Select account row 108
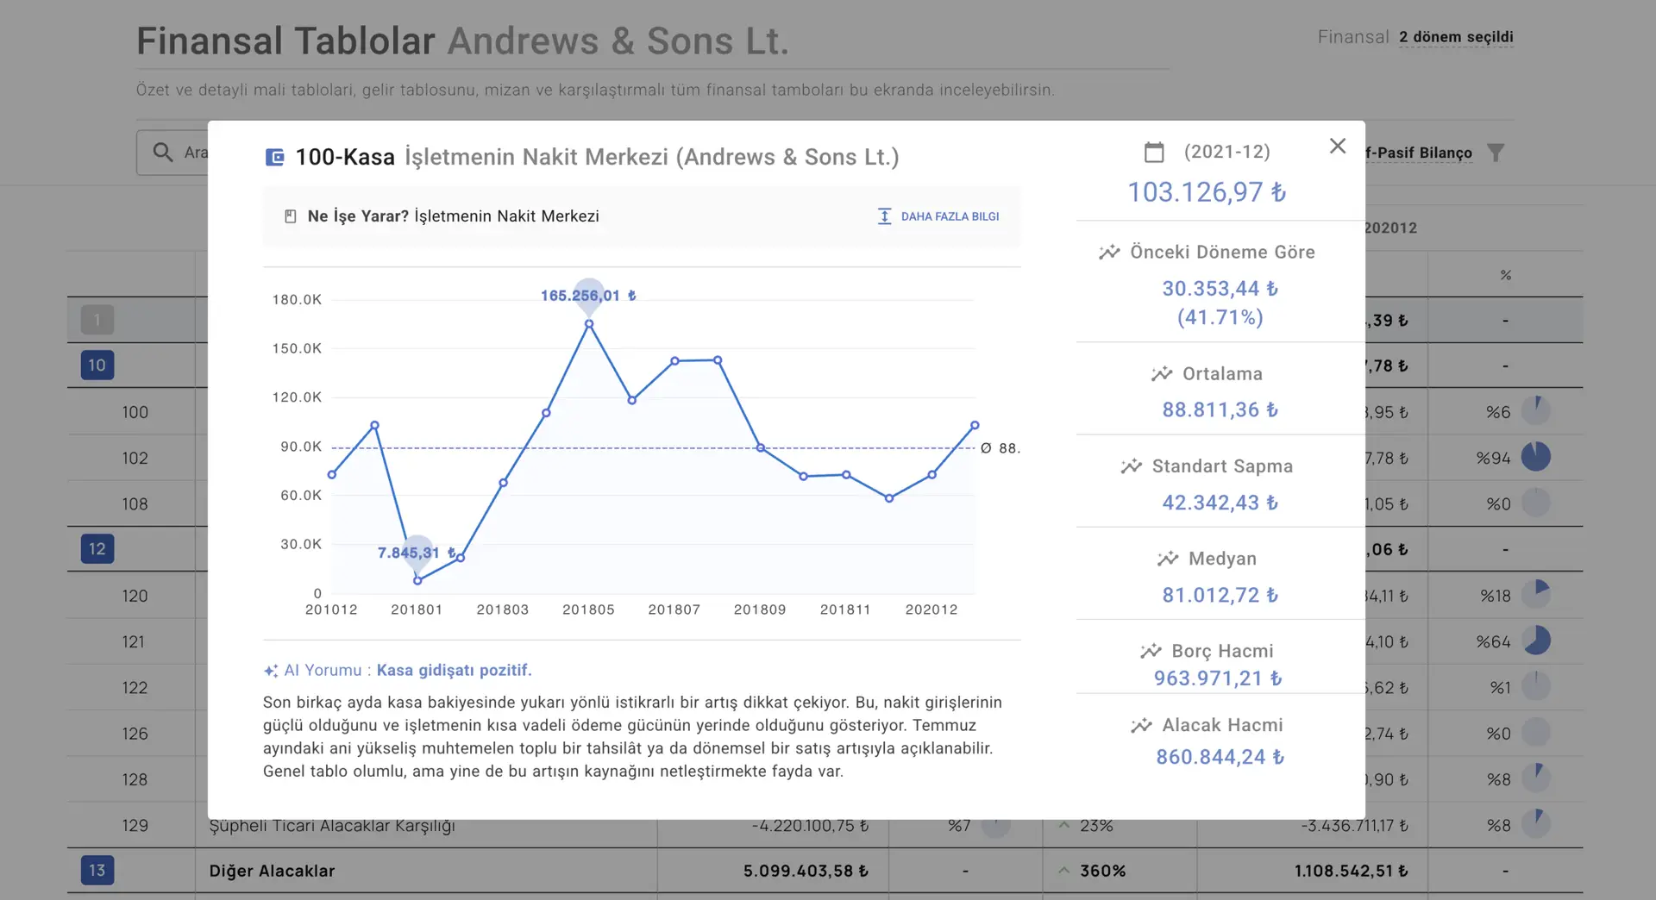This screenshot has height=900, width=1656. tap(135, 504)
